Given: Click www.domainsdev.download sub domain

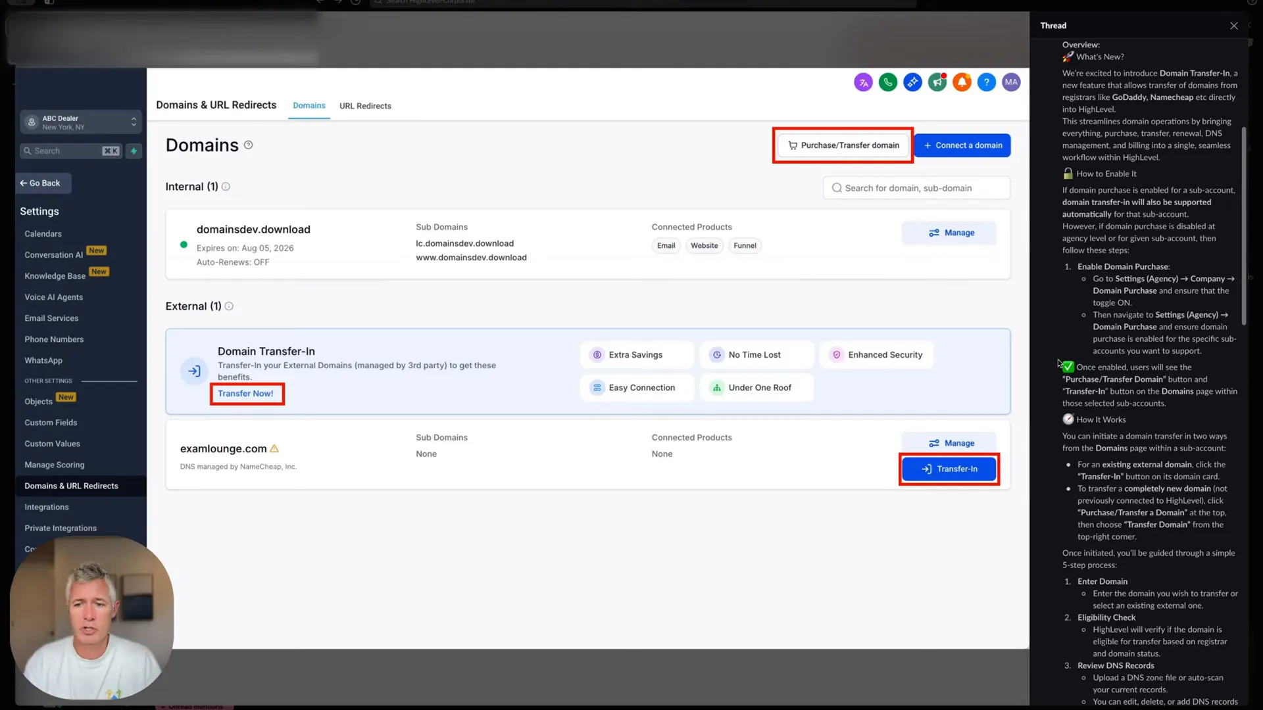Looking at the screenshot, I should coord(471,258).
